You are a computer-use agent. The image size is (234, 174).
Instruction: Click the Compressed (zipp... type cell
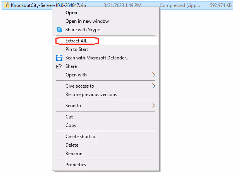[x=180, y=5]
